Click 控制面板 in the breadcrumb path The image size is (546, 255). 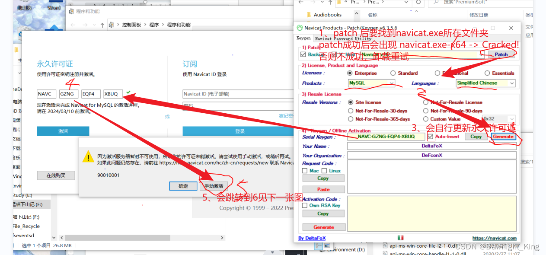(131, 25)
